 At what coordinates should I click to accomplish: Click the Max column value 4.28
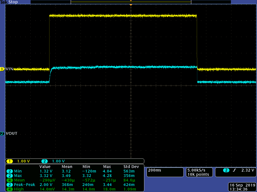(x=107, y=176)
